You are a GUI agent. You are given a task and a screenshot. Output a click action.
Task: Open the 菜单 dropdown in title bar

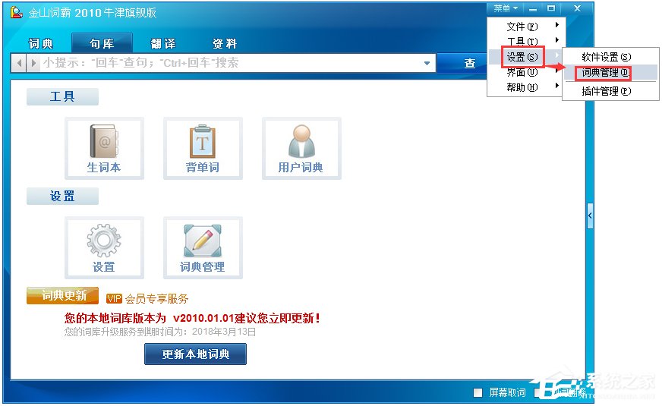506,8
